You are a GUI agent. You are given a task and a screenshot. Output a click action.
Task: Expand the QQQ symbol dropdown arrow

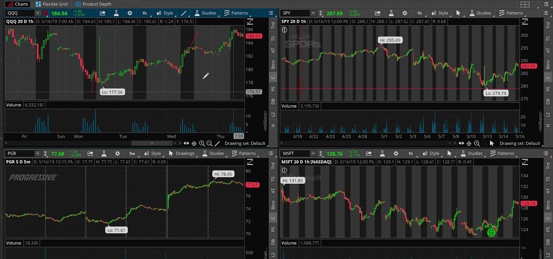[38, 13]
